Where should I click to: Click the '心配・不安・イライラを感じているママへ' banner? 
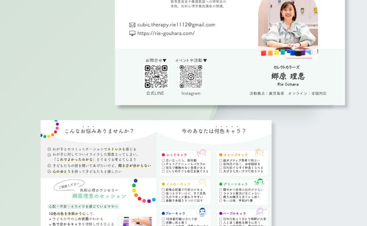(x=84, y=207)
